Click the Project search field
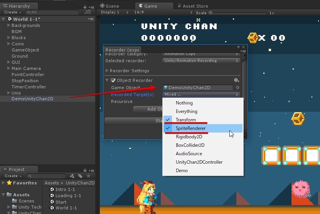 coord(46,176)
